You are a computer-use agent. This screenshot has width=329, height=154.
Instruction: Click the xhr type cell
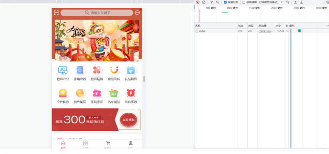[250, 31]
